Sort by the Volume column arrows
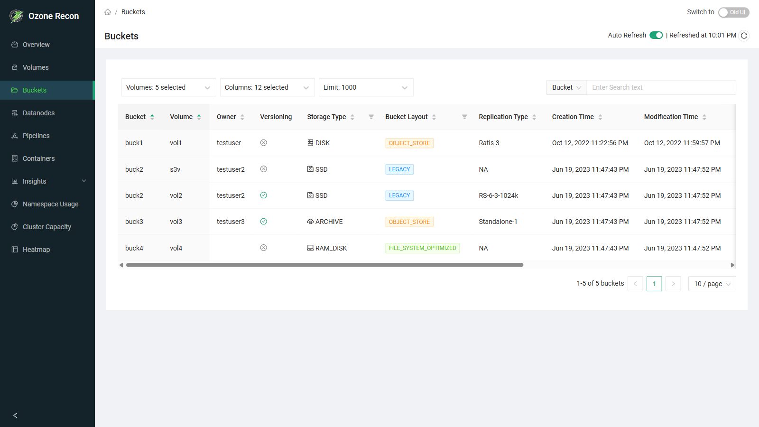 [199, 117]
